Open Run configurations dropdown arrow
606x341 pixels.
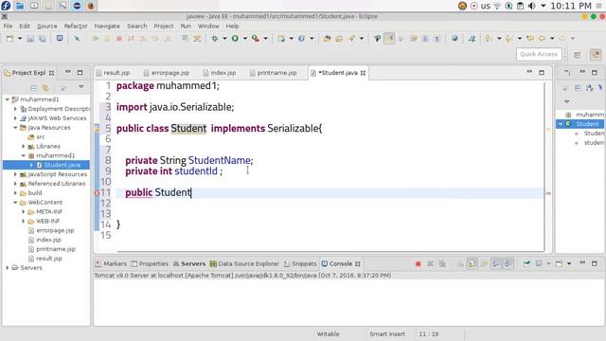point(244,38)
